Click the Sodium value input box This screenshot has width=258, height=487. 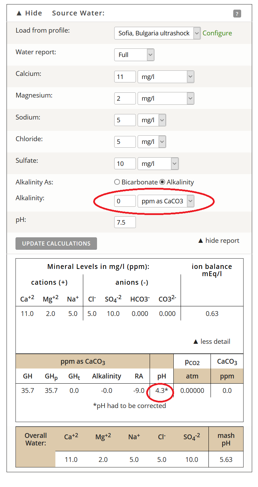pyautogui.click(x=125, y=120)
